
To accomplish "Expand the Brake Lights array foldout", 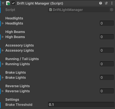I will (x=3, y=77).
